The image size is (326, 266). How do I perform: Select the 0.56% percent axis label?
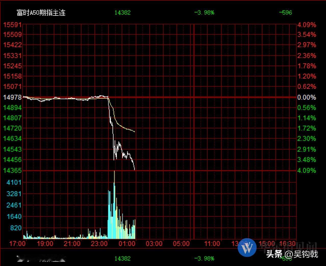point(307,107)
